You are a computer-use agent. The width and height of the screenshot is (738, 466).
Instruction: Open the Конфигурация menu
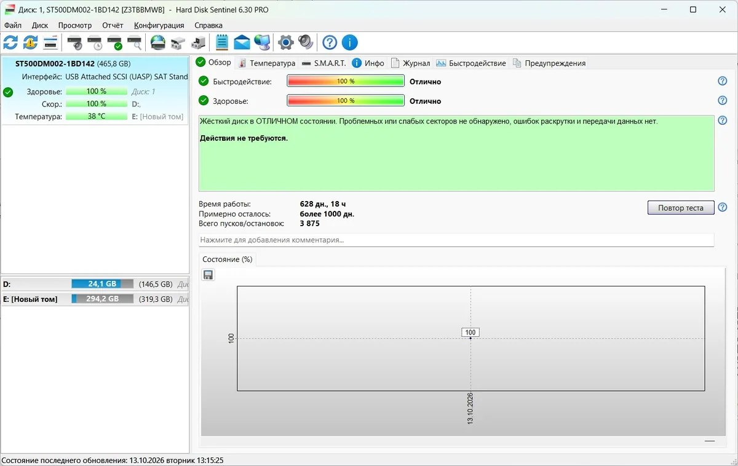159,25
